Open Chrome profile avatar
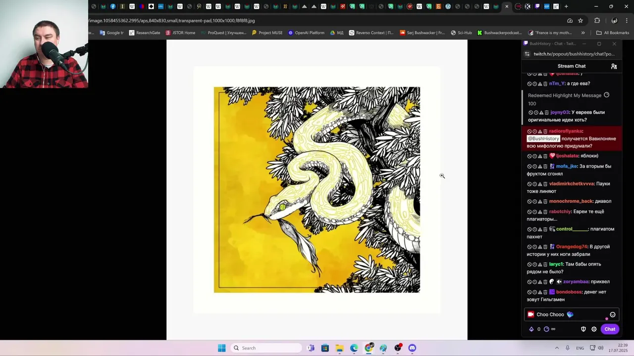Screen dimensions: 634x356 [614, 21]
